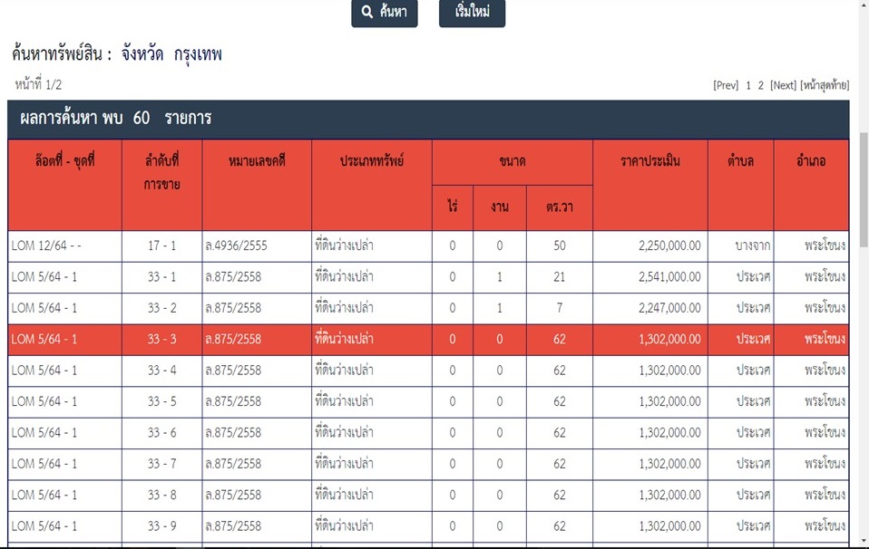Select page 1 in the pagination
The image size is (869, 549).
(x=748, y=85)
